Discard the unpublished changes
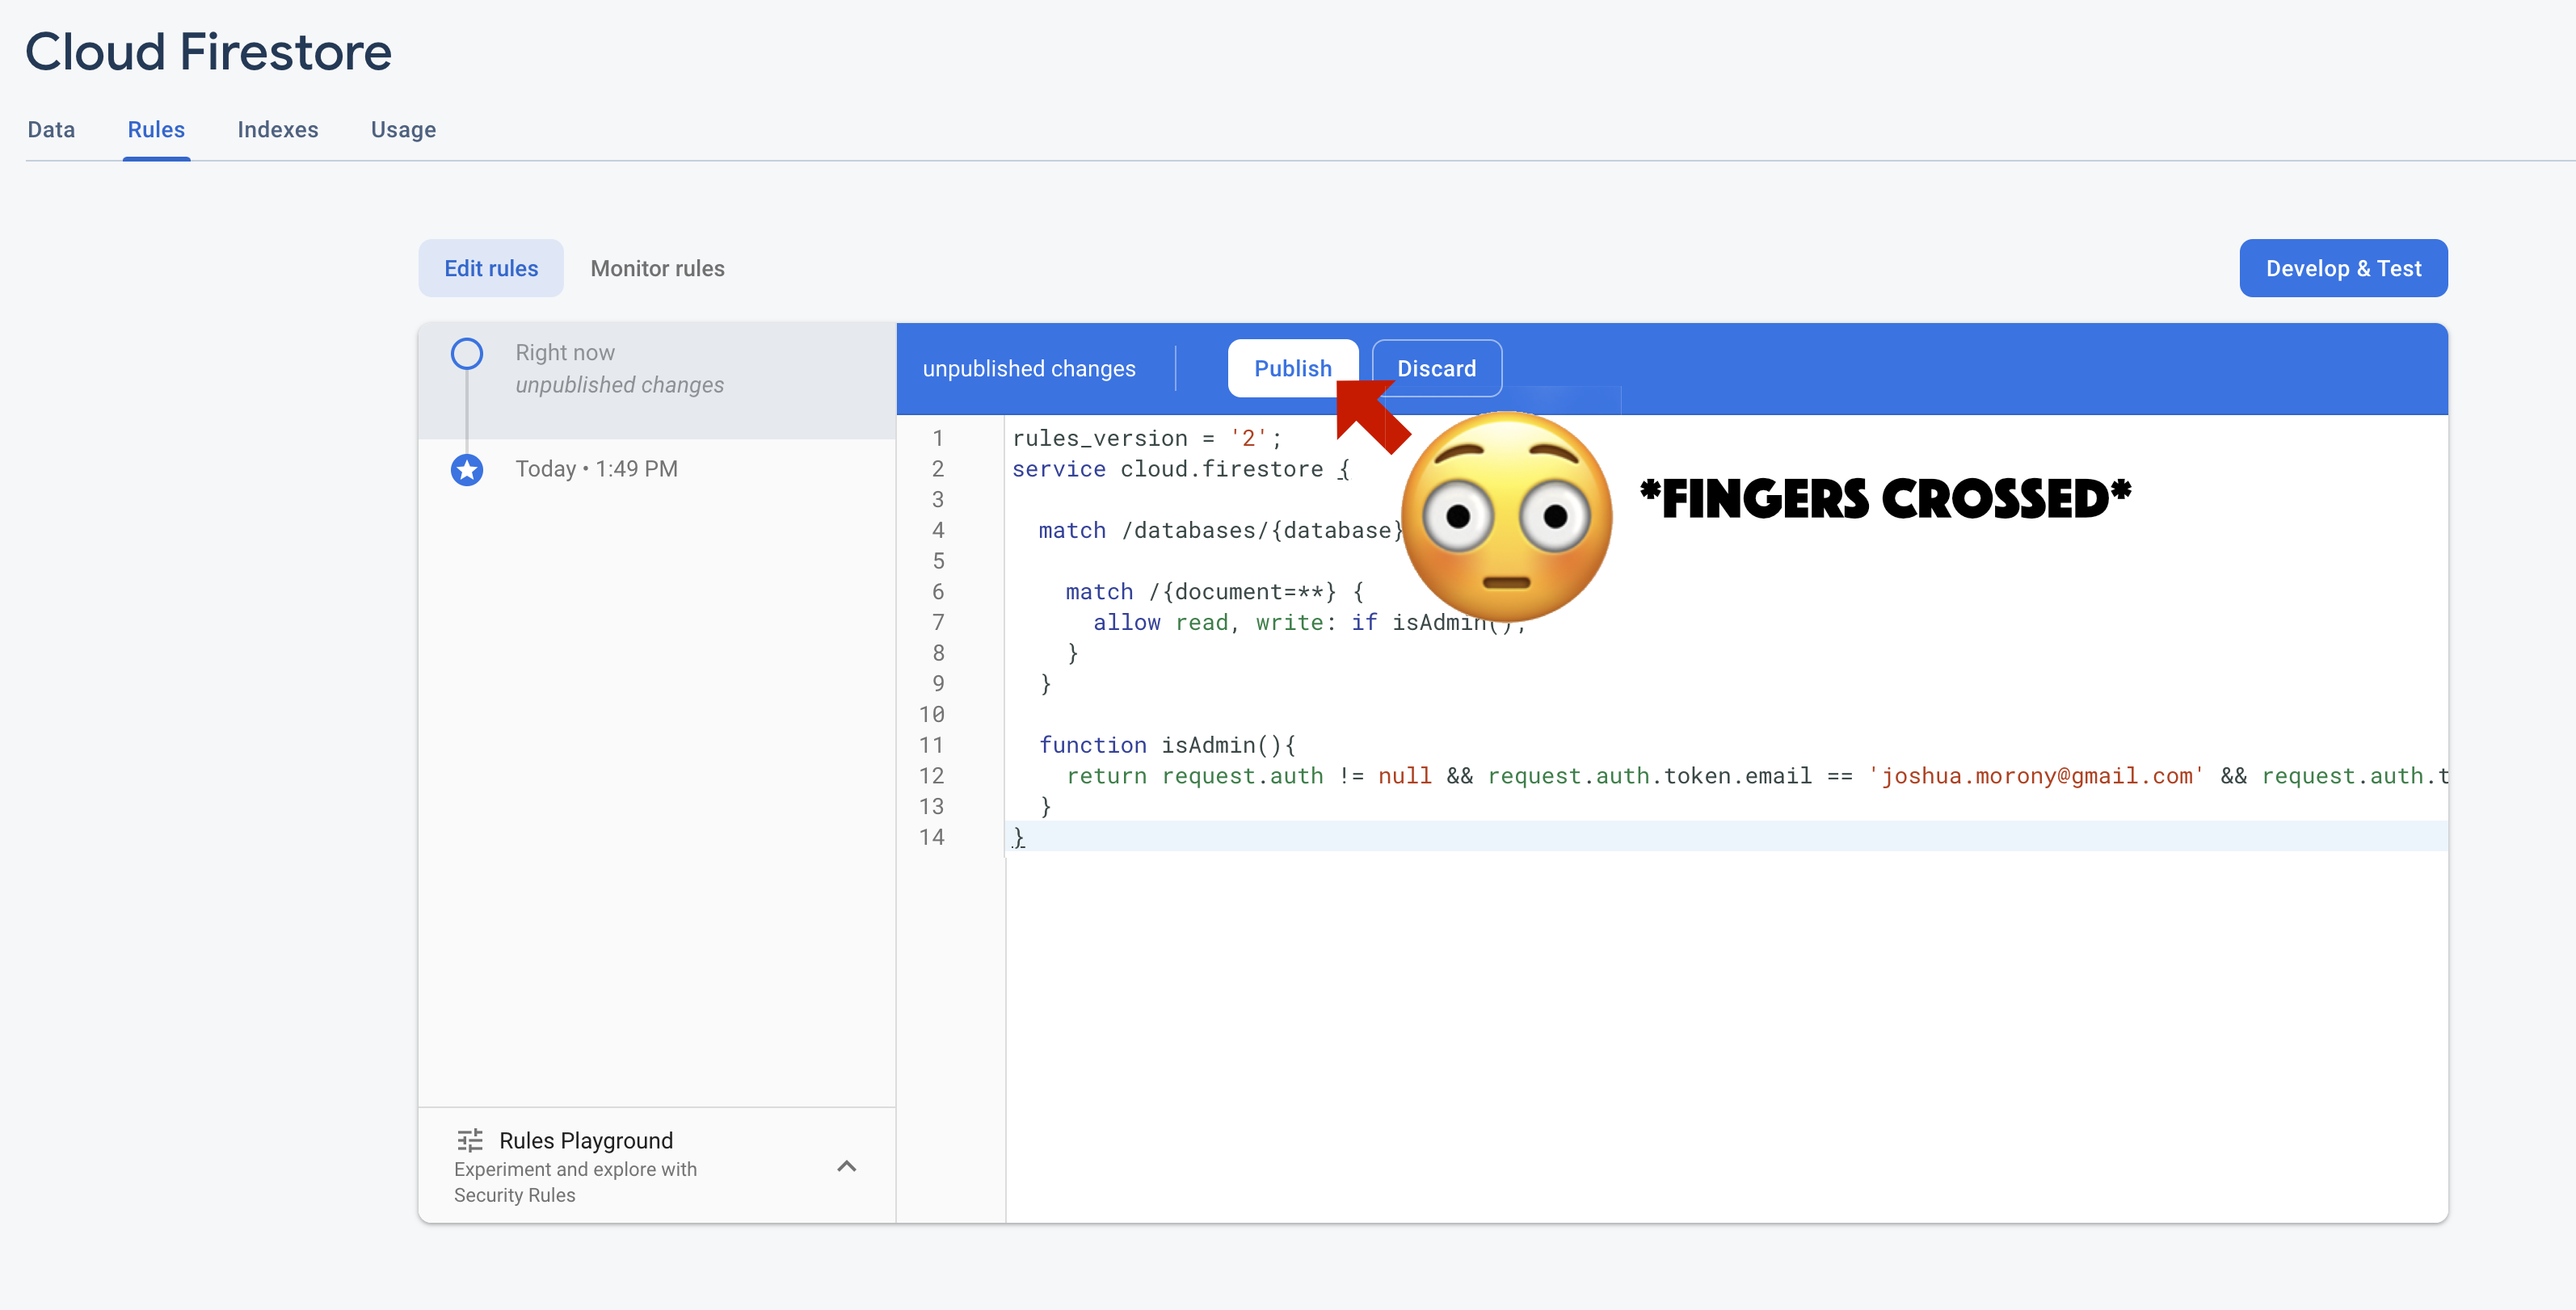 click(1436, 367)
